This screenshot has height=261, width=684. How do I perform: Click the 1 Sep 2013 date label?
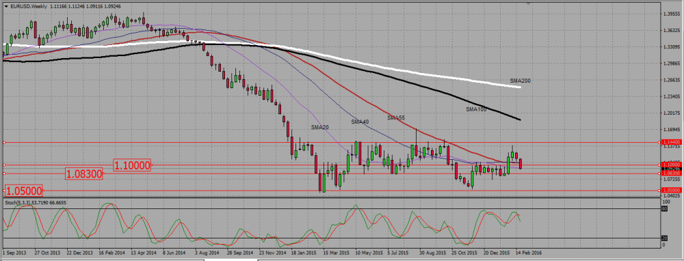tap(14, 252)
